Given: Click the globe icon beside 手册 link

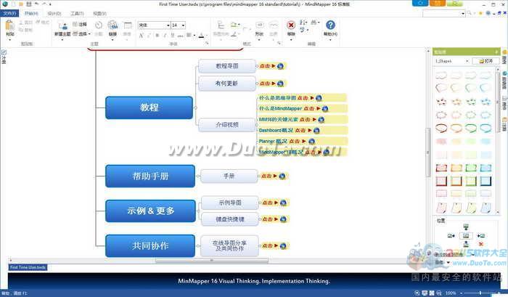Looking at the screenshot, I should click(282, 176).
